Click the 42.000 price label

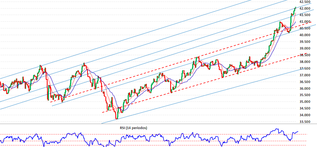tap(305, 8)
